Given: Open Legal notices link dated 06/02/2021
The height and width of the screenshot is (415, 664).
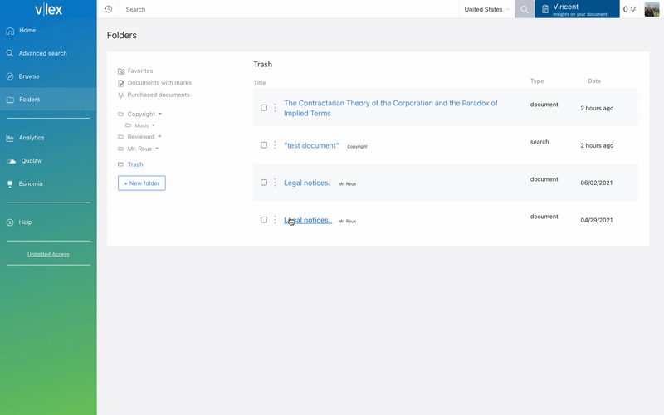Looking at the screenshot, I should click(x=306, y=183).
